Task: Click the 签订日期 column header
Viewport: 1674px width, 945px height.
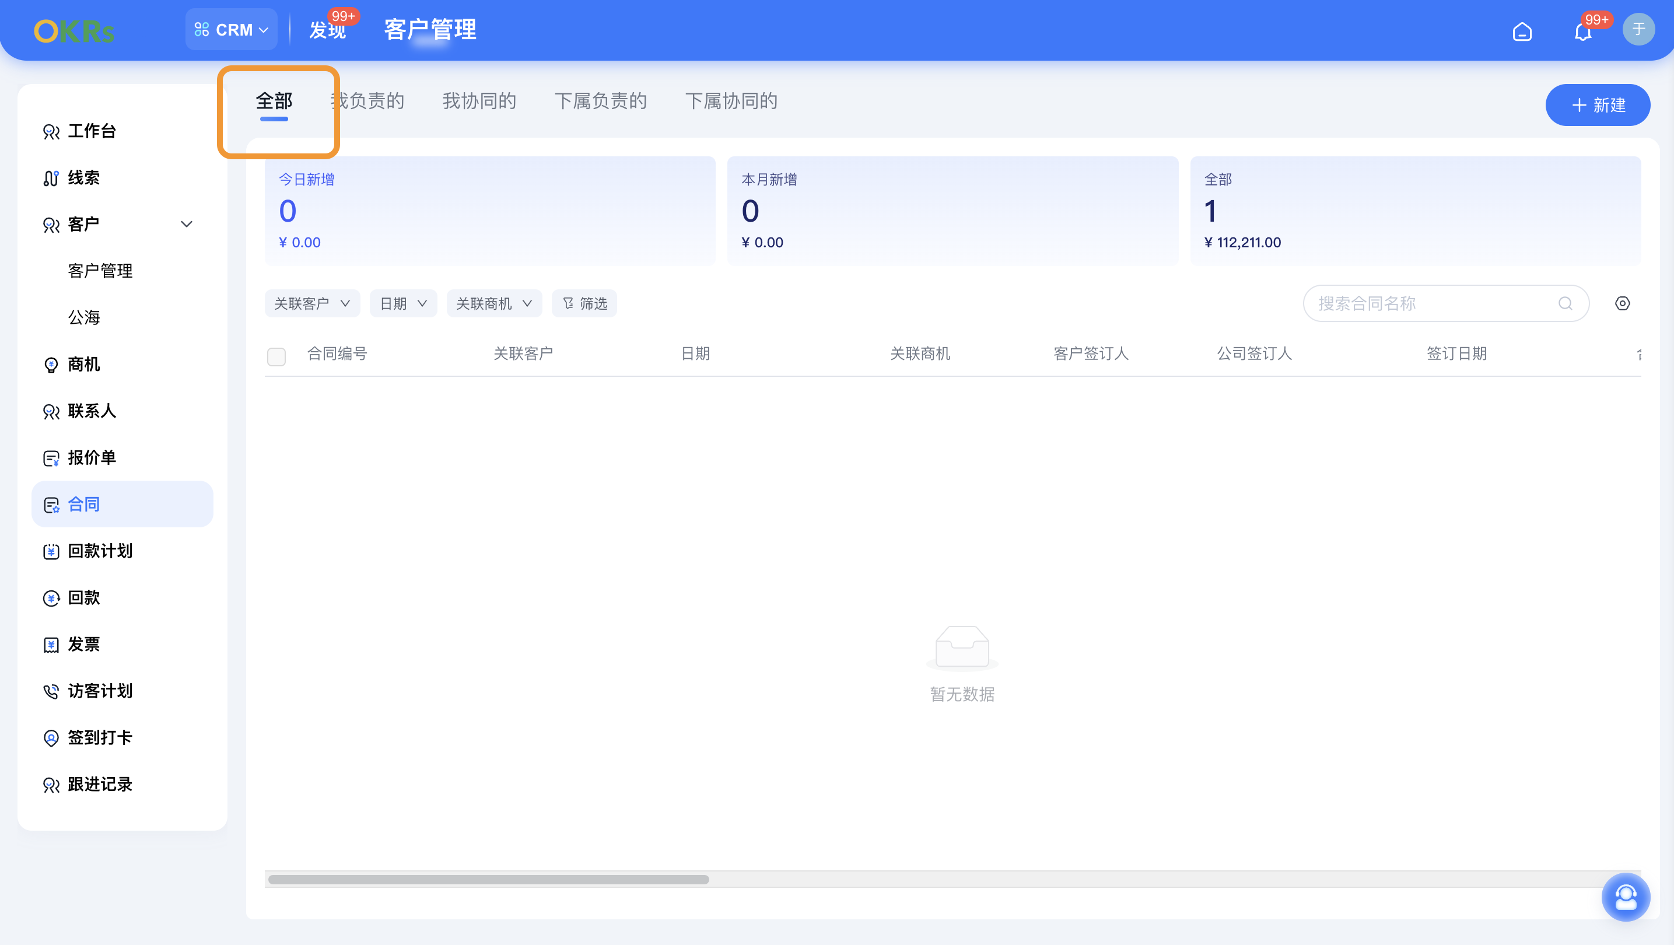Action: (1457, 353)
